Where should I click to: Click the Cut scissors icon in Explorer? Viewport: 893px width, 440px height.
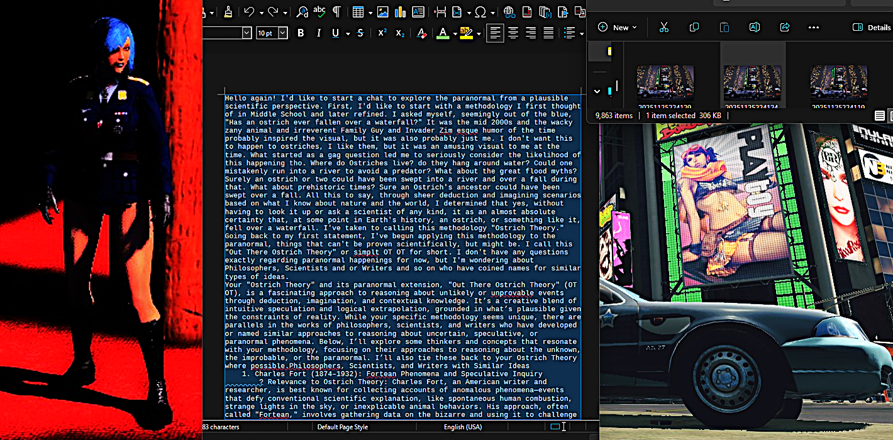pyautogui.click(x=663, y=27)
